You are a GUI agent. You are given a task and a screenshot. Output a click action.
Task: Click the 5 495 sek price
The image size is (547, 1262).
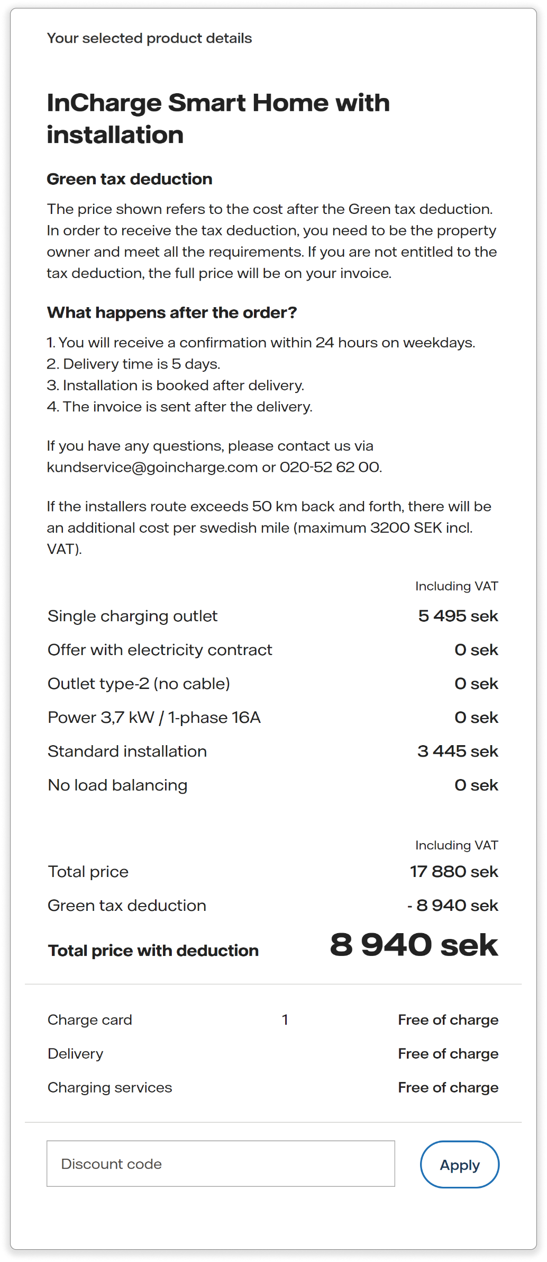458,616
